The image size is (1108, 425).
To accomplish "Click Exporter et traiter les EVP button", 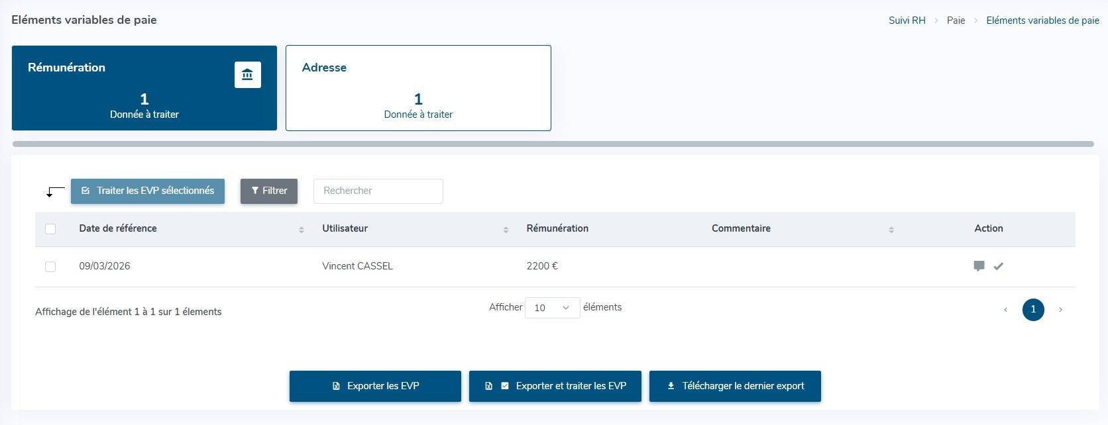I will pyautogui.click(x=555, y=386).
